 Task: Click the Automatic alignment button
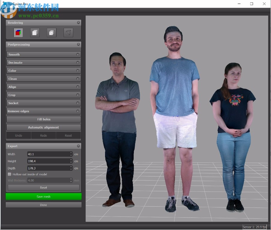[x=44, y=128]
